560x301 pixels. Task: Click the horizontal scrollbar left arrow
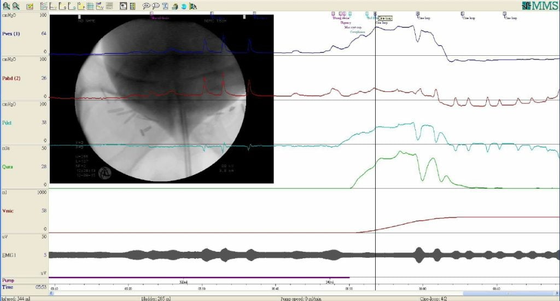pyautogui.click(x=51, y=293)
